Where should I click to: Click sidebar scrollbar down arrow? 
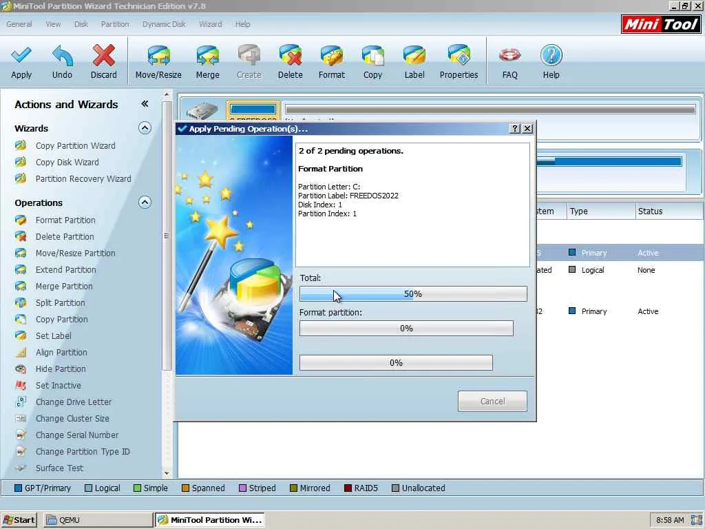[x=167, y=473]
